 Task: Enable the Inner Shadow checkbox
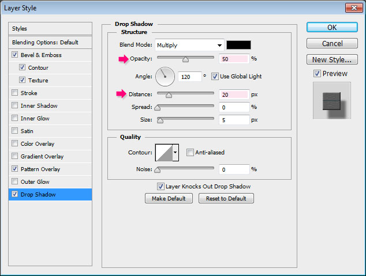[x=14, y=105]
